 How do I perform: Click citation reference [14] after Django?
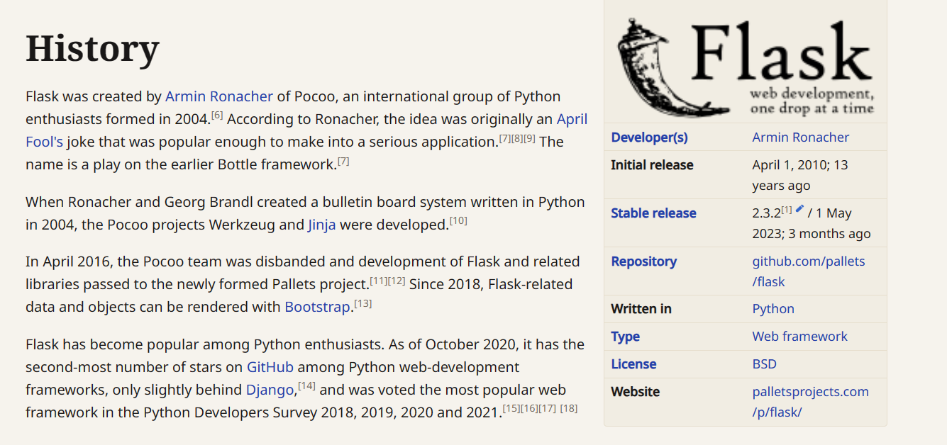click(306, 385)
